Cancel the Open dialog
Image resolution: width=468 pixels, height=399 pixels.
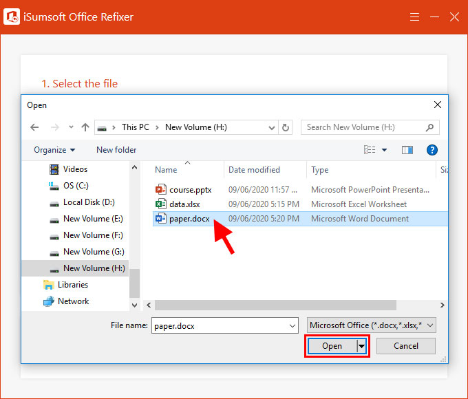point(406,346)
